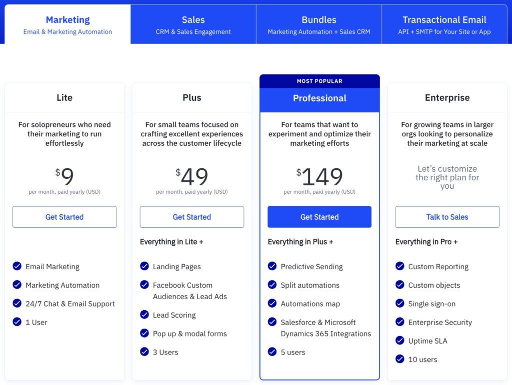Click the checkmark icon beside Lead Scoring
The height and width of the screenshot is (385, 512).
(x=144, y=315)
